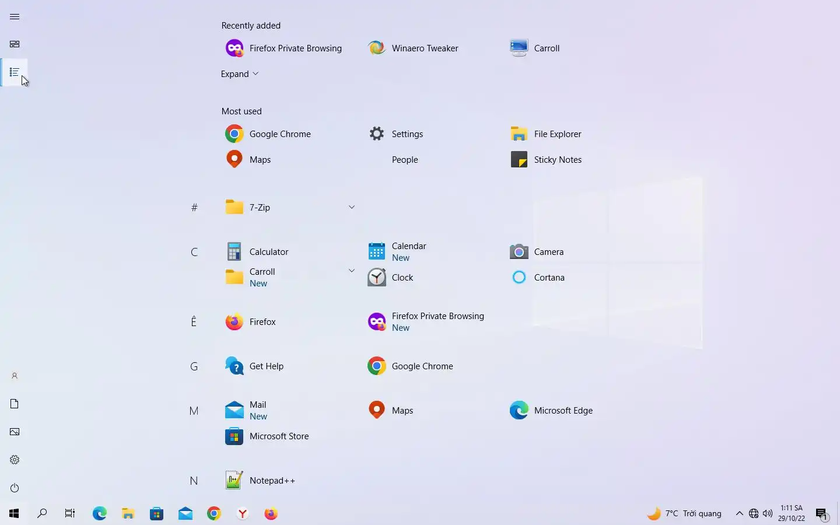Open Pictures from Start sidebar

(15, 432)
